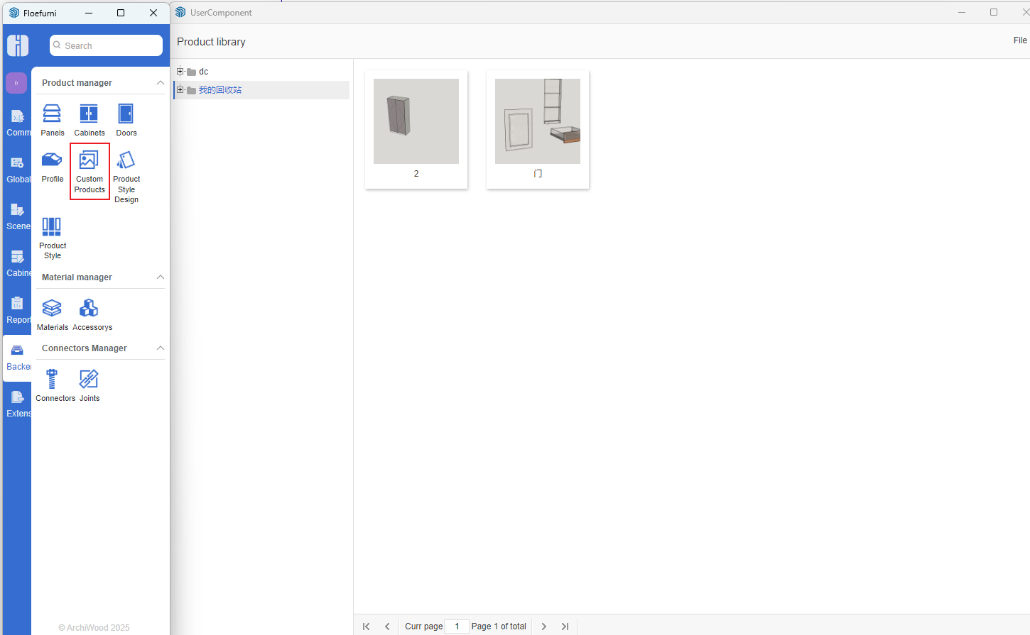This screenshot has width=1030, height=635.
Task: Open the Accessorys icon
Action: coord(90,314)
